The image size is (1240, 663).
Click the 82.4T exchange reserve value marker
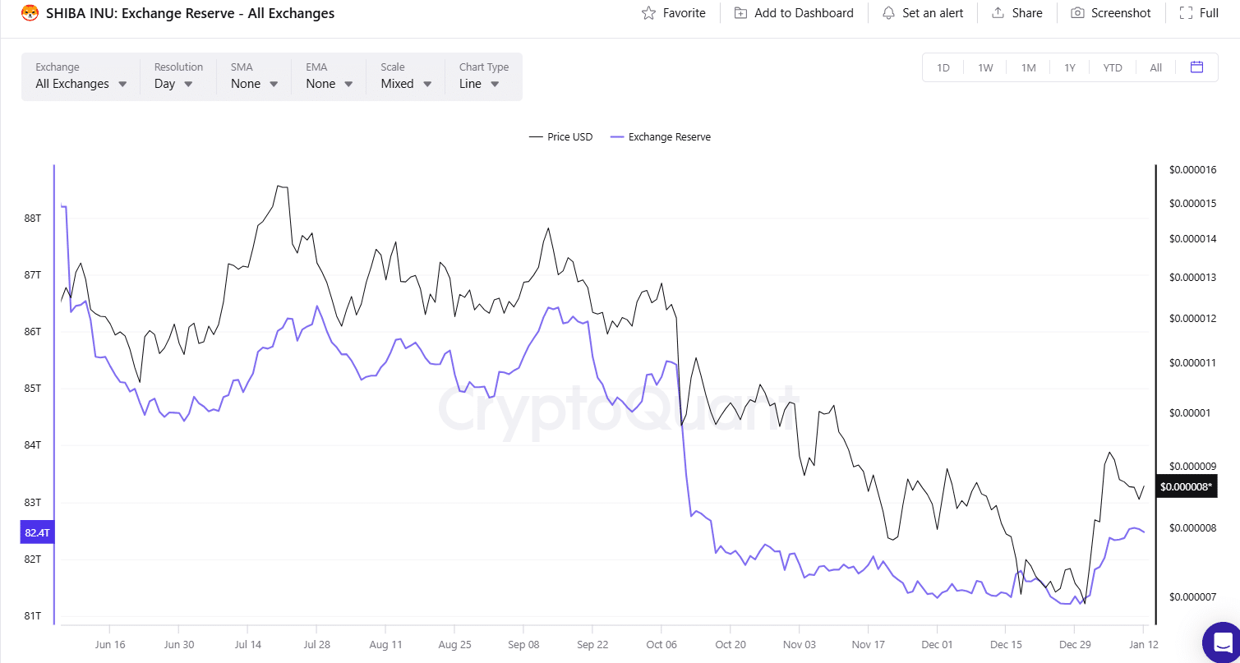tap(37, 532)
